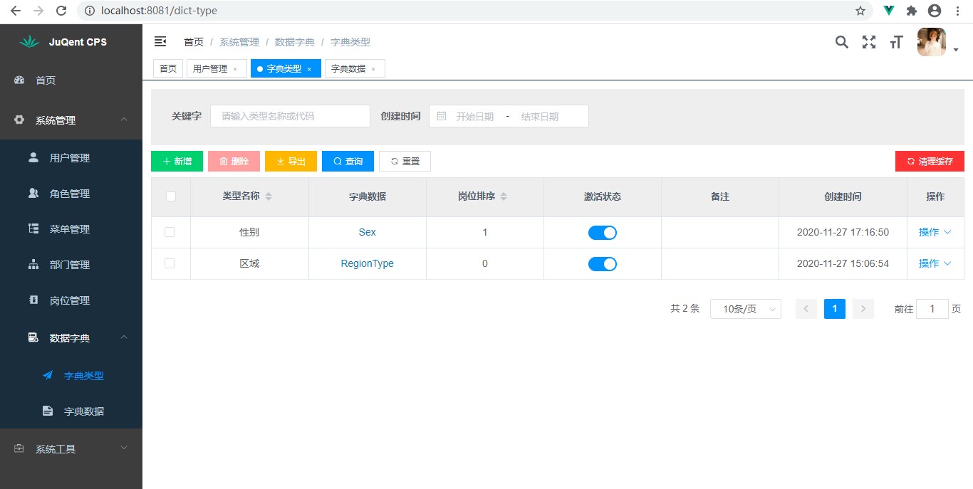Expand the 系统工具 sidebar menu
Viewport: 973px width, 489px height.
click(71, 448)
